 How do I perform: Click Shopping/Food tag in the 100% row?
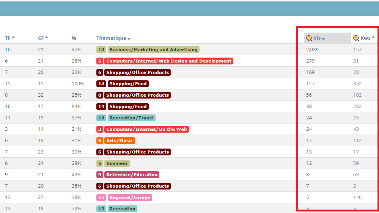[x=128, y=84]
